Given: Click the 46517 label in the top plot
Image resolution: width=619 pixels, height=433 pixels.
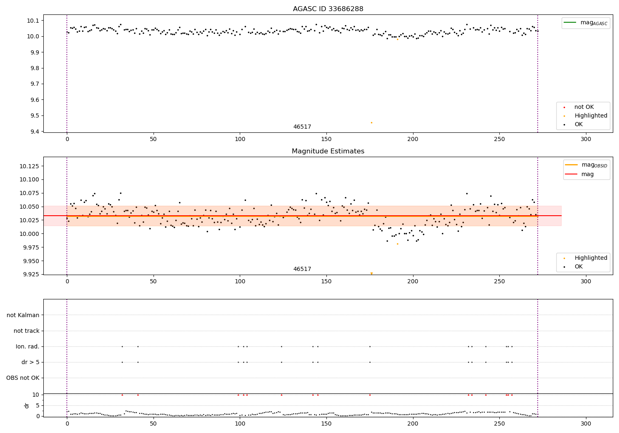Looking at the screenshot, I should tap(302, 127).
